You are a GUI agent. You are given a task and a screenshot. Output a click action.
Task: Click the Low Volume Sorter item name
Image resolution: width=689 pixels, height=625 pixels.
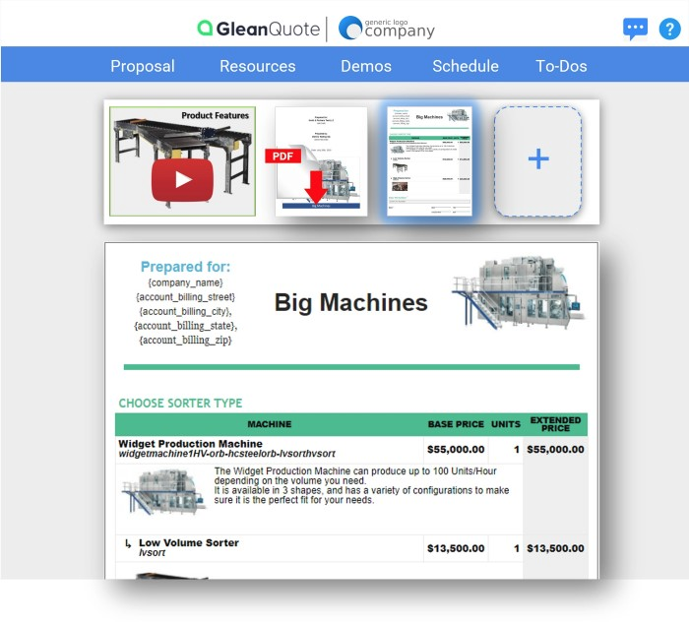[x=188, y=542]
